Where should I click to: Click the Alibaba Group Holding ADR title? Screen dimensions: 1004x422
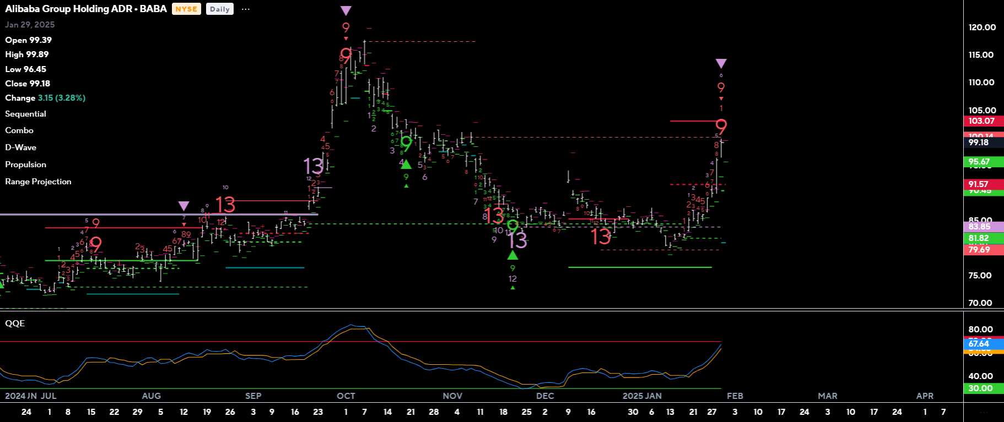[85, 9]
